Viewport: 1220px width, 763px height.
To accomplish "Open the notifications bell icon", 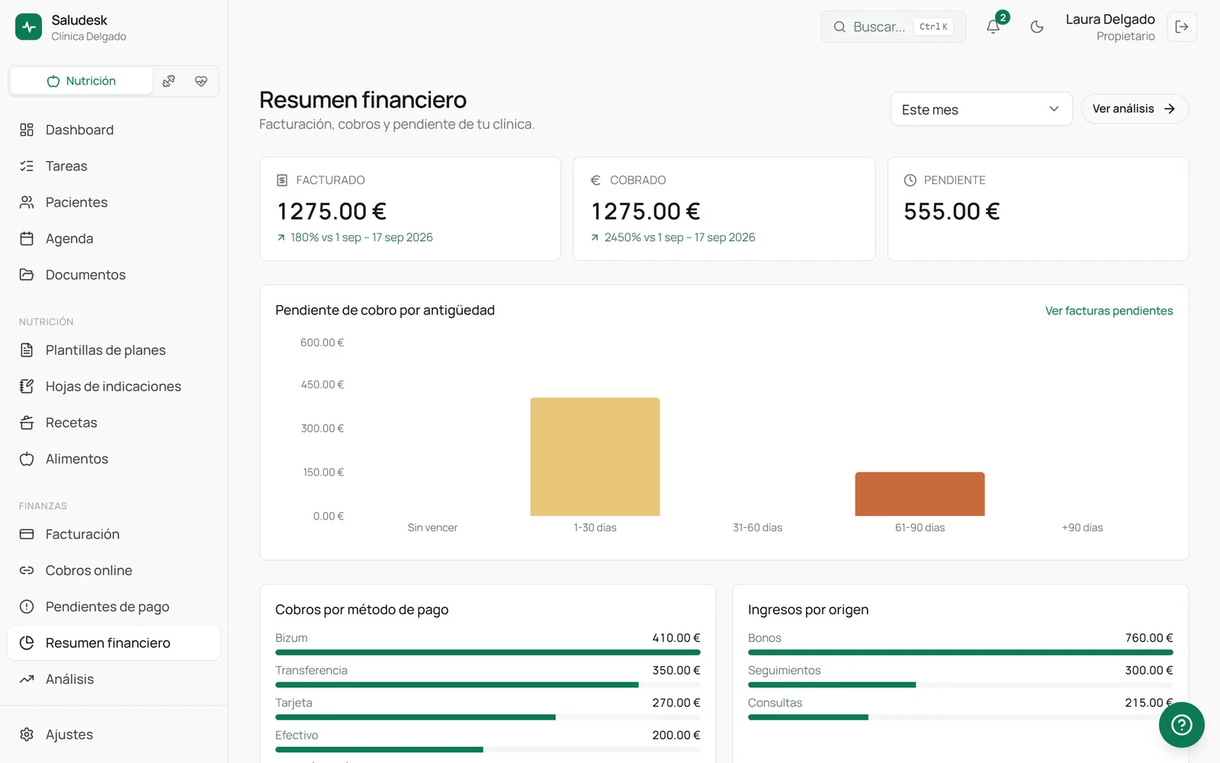I will tap(993, 27).
